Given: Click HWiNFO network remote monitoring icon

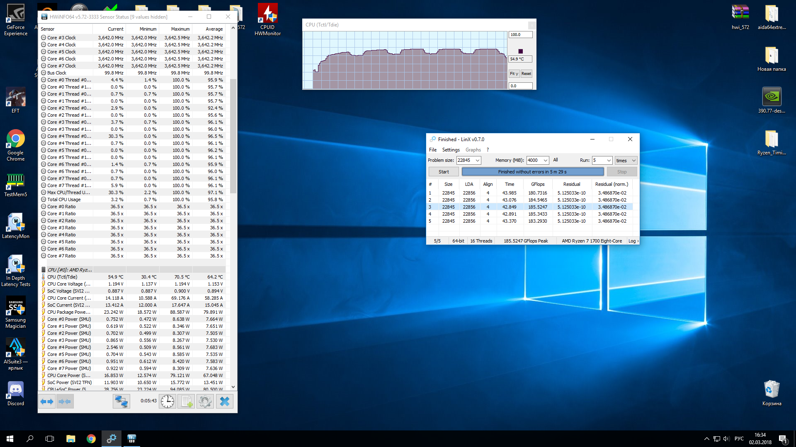Looking at the screenshot, I should click(x=121, y=401).
